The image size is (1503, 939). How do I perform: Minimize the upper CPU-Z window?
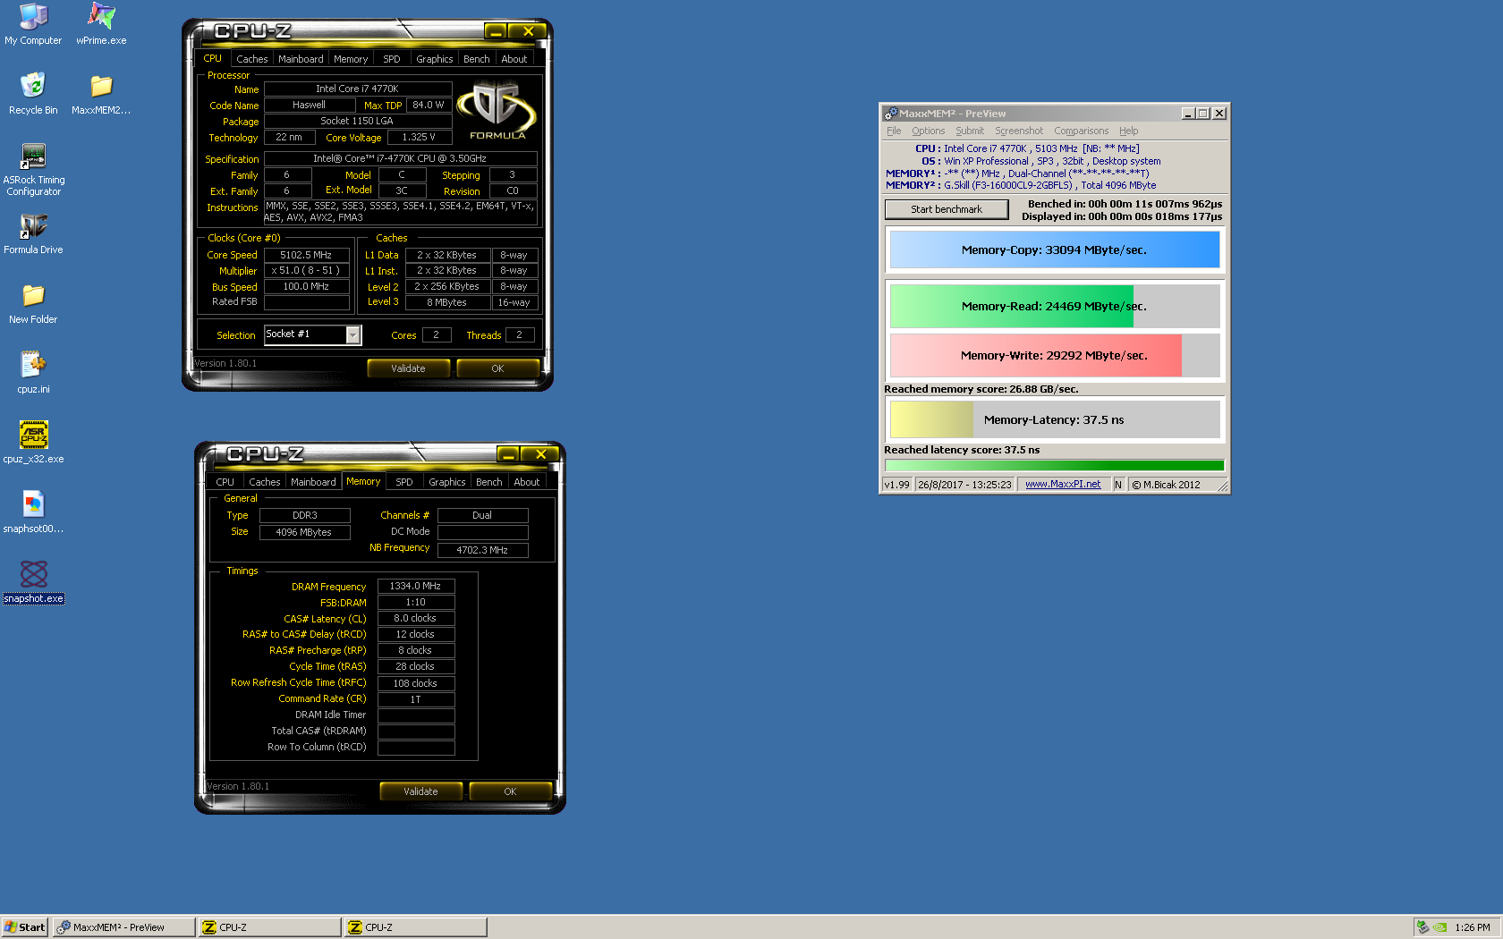click(496, 31)
